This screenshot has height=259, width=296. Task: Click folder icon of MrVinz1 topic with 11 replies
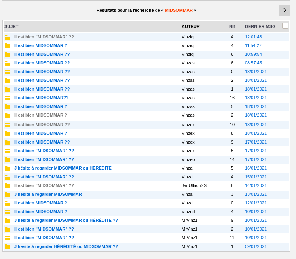(8, 238)
